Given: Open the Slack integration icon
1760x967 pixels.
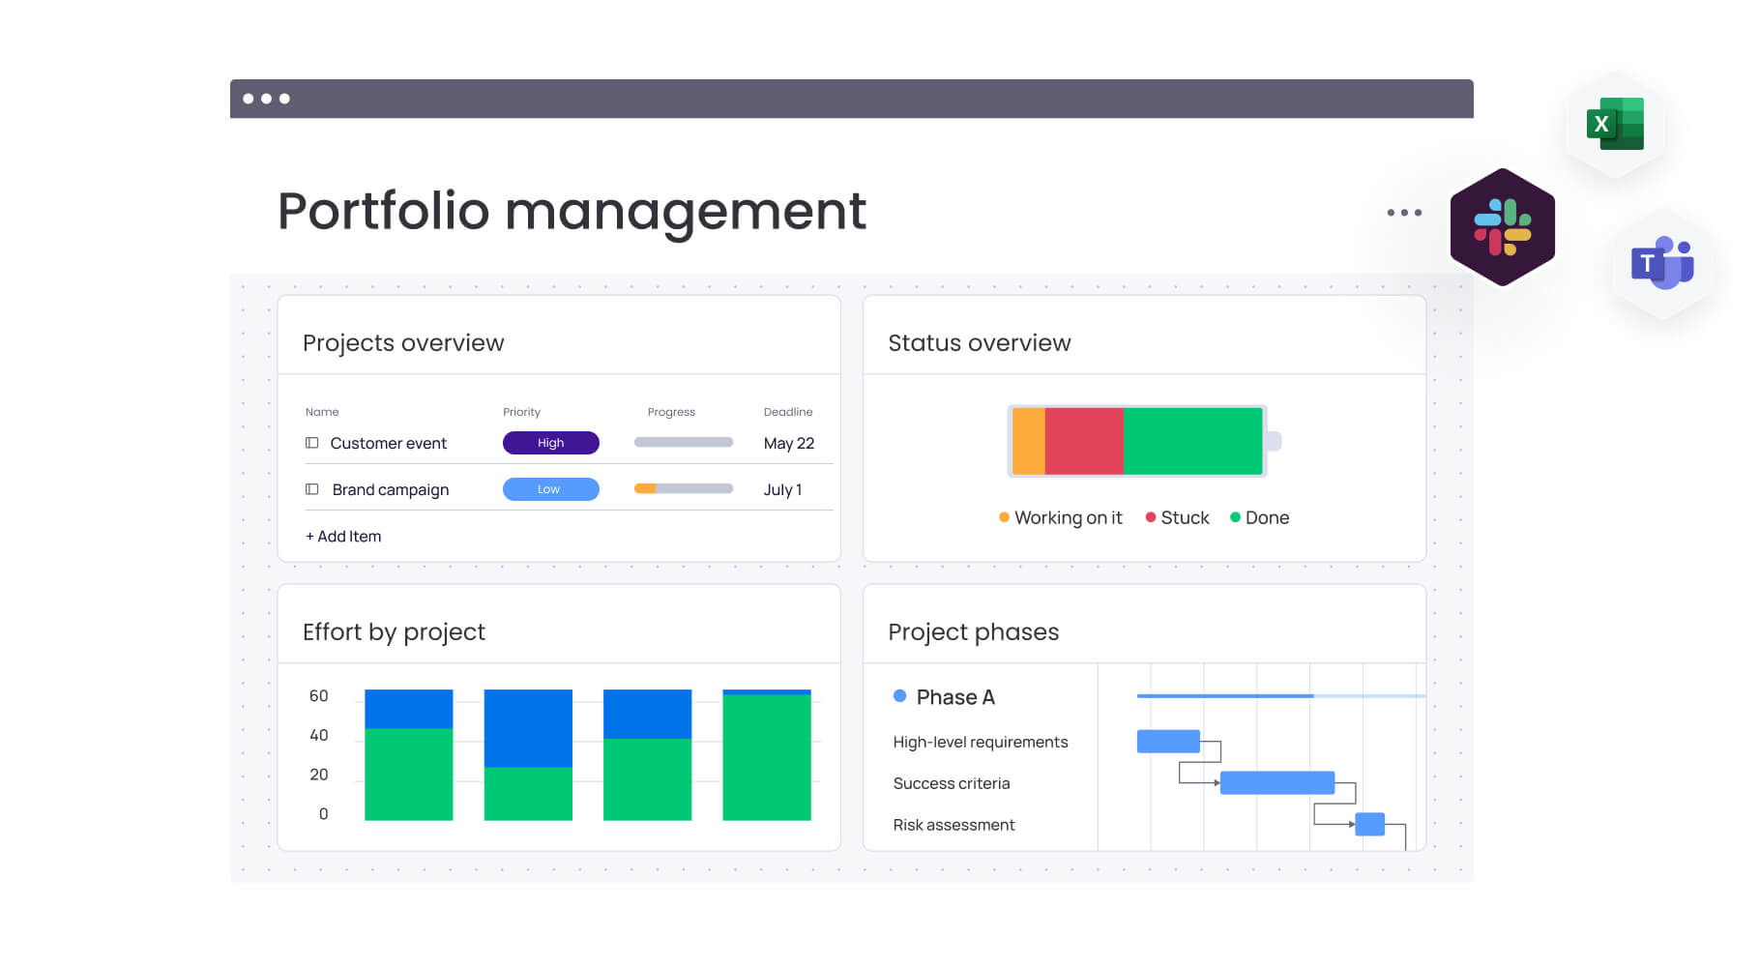Looking at the screenshot, I should click(x=1503, y=226).
